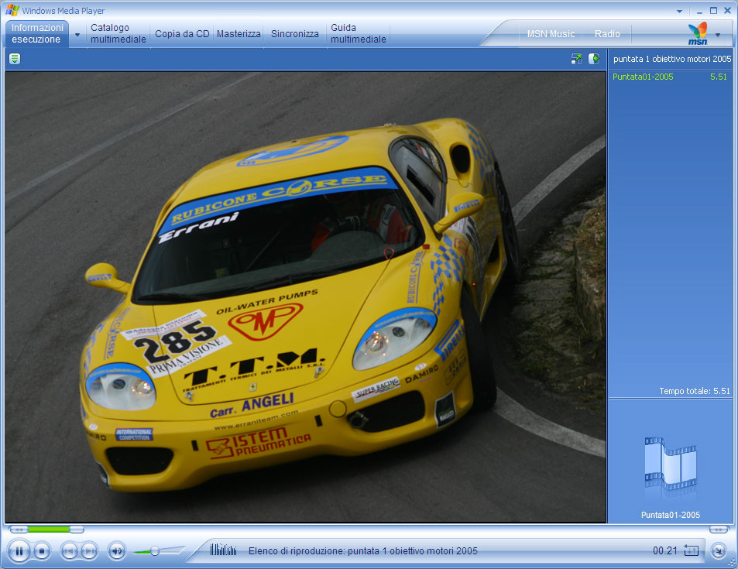738x569 pixels.
Task: Open the Catalogo multimediale tab
Action: click(x=118, y=33)
